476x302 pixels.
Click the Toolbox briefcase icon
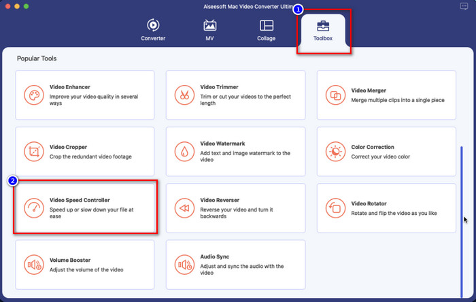tap(323, 26)
